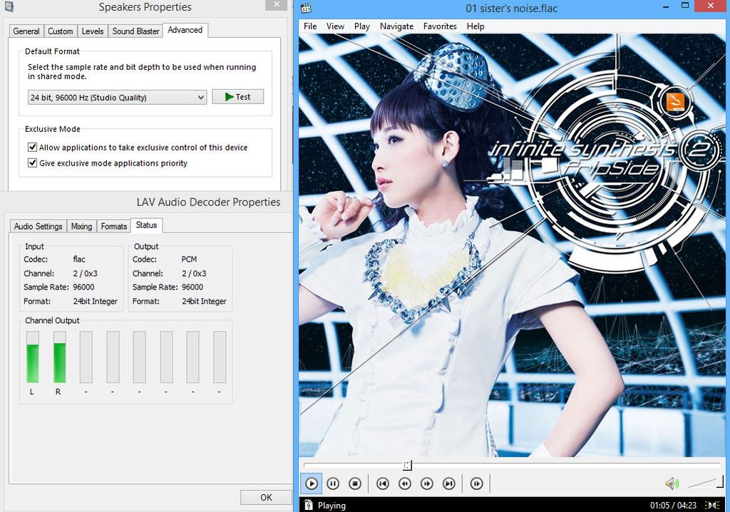Click the fast-forward (increase speed) icon
Image resolution: width=730 pixels, height=512 pixels.
tap(426, 483)
